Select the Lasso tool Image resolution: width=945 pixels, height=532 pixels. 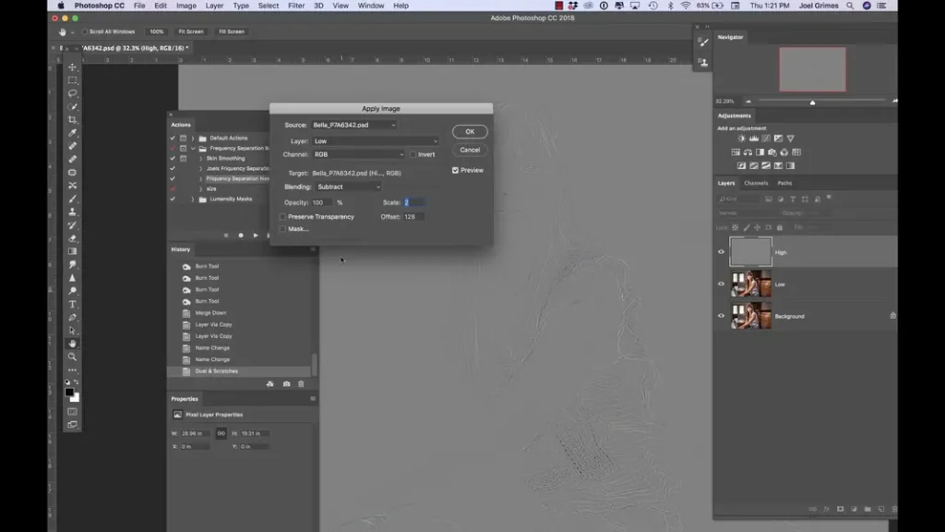click(72, 93)
